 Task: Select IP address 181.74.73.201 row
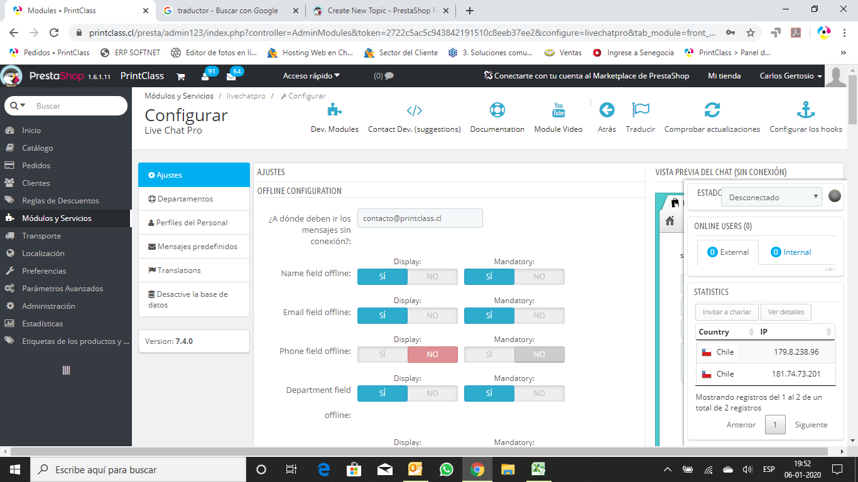point(766,374)
